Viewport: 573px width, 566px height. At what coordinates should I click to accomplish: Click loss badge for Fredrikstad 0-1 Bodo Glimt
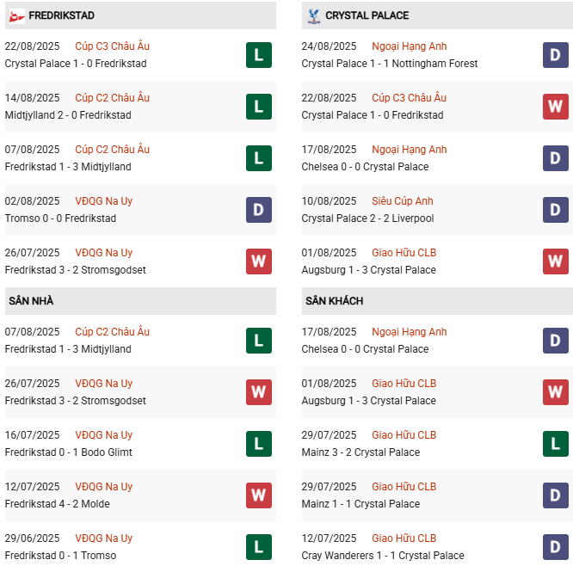[259, 444]
